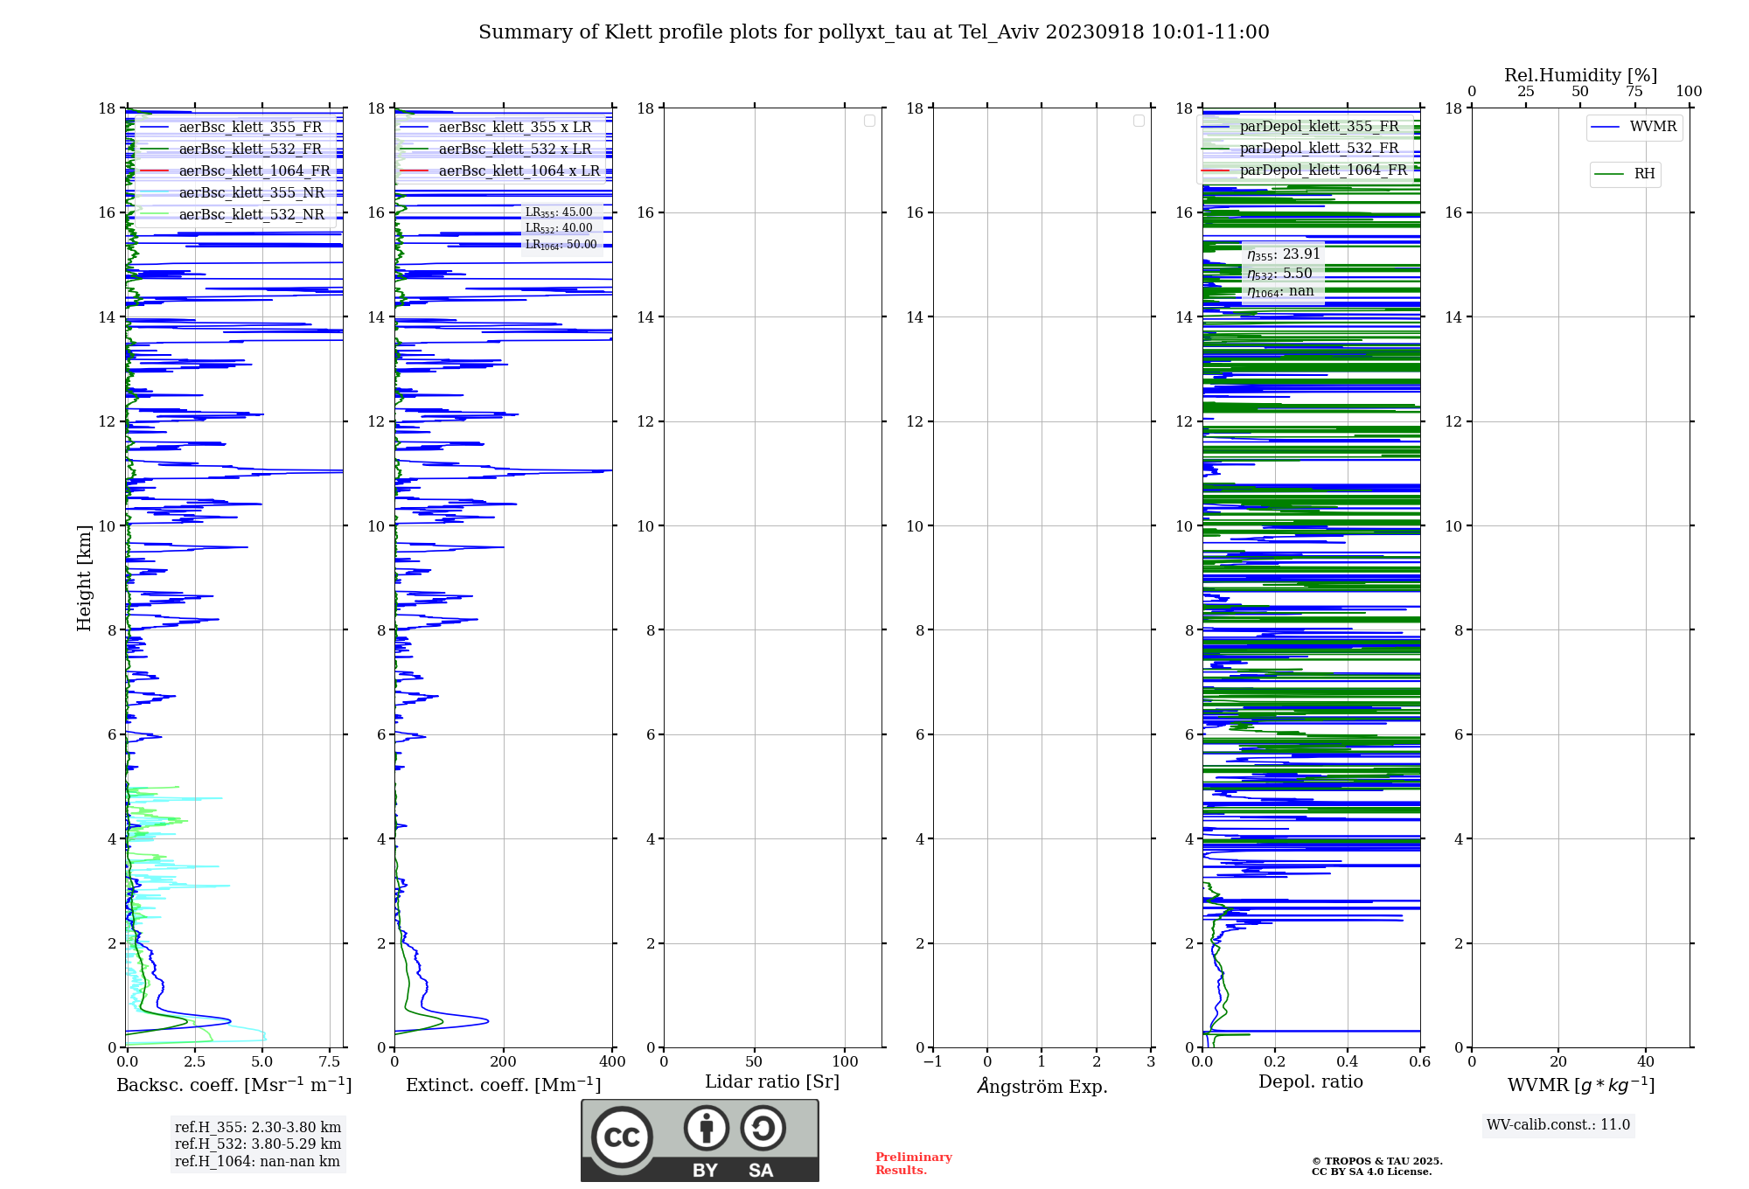Click the RH legend label
The width and height of the screenshot is (1749, 1189).
click(x=1644, y=174)
